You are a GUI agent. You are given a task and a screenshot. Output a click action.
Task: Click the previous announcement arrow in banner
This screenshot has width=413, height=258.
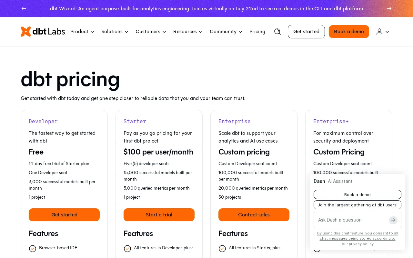click(x=24, y=8)
